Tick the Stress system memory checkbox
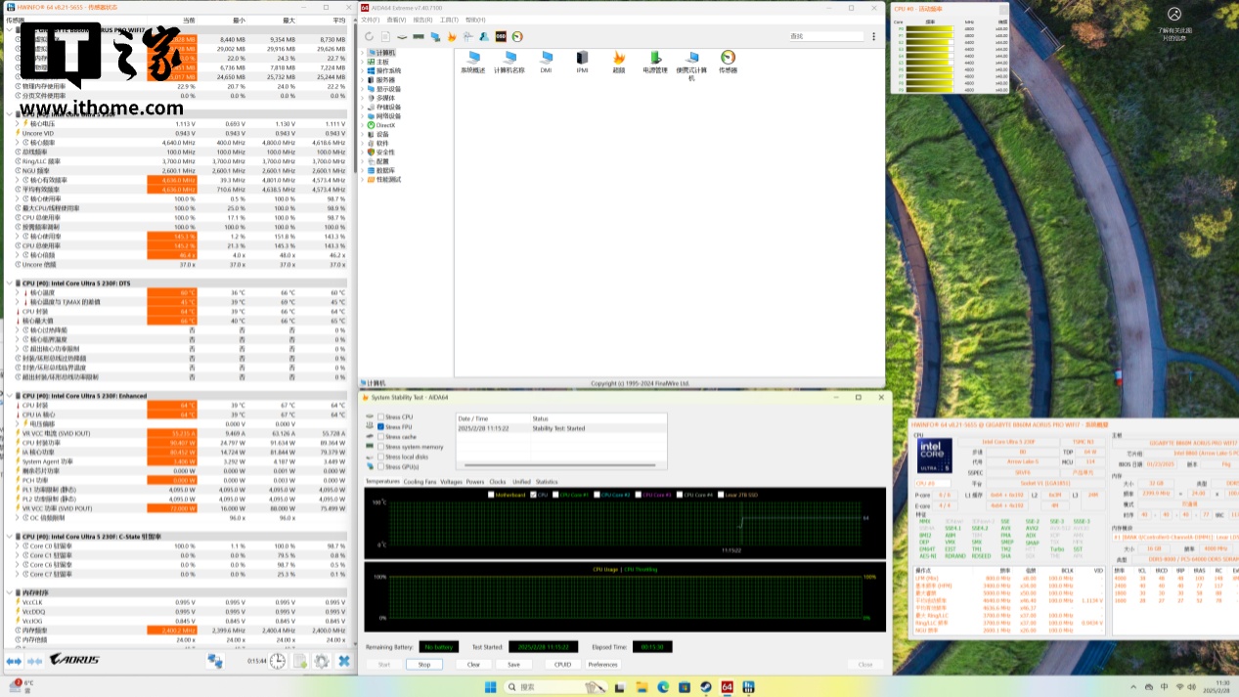This screenshot has height=697, width=1239. 381,447
